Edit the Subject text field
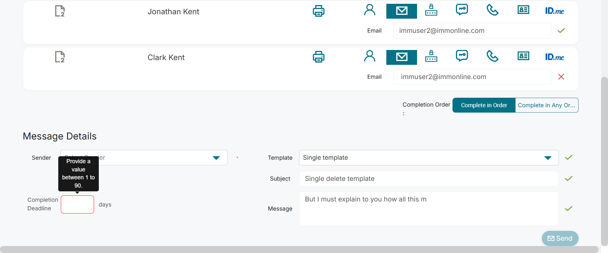This screenshot has width=608, height=253. pos(428,179)
